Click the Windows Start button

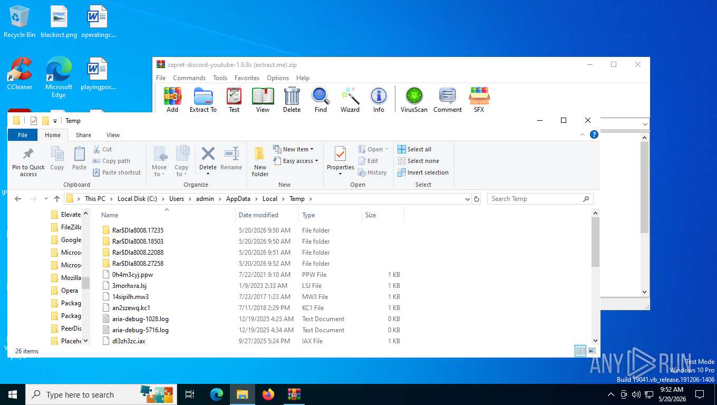pyautogui.click(x=13, y=394)
